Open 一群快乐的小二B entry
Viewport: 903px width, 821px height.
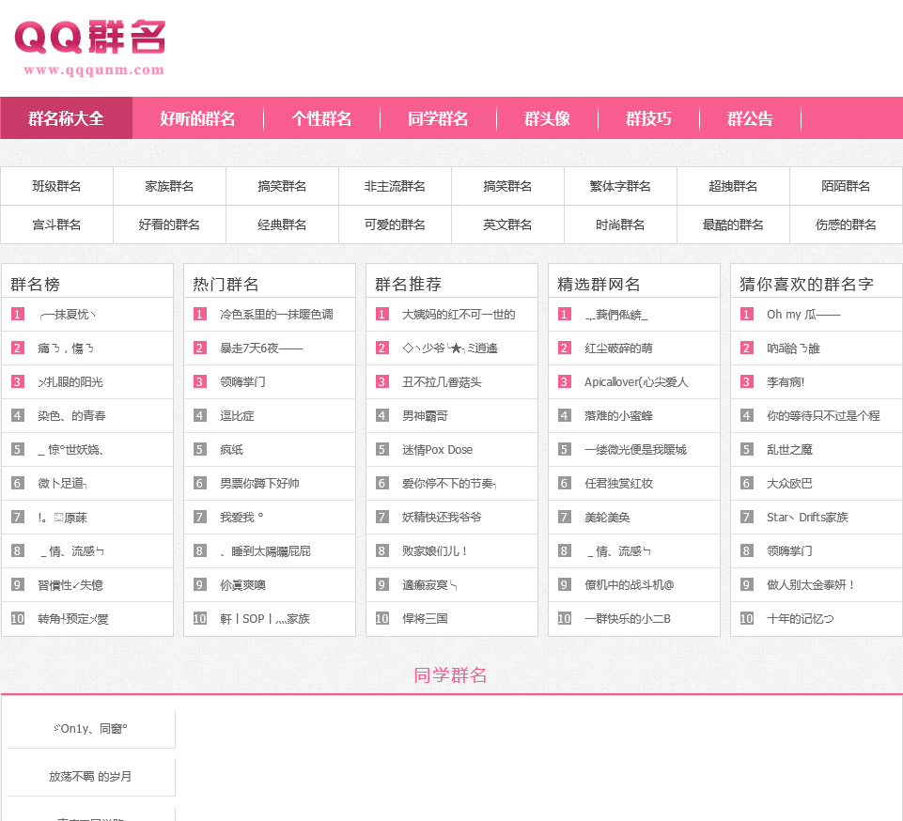pyautogui.click(x=628, y=619)
